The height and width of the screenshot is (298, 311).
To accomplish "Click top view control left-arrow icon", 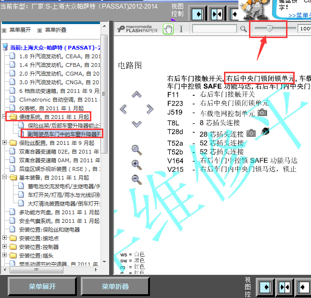I will click(x=235, y=14).
